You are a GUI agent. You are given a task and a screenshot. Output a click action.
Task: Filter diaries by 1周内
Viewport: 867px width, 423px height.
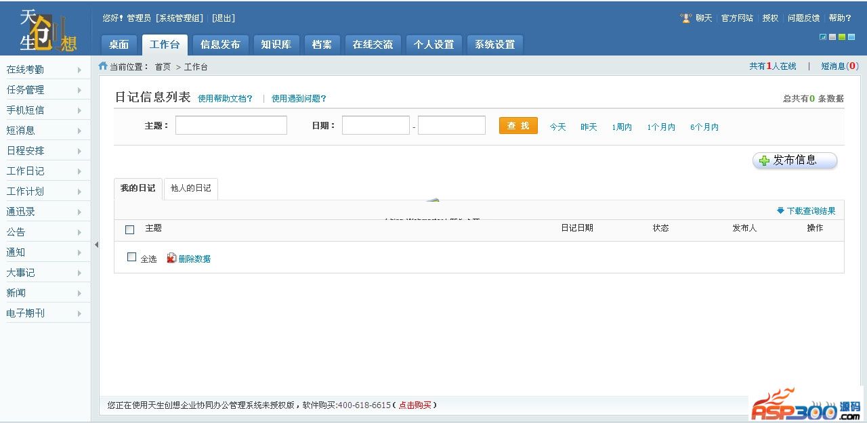(x=622, y=127)
